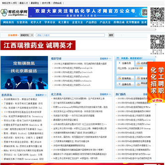Click the second QR code image

[157, 42]
